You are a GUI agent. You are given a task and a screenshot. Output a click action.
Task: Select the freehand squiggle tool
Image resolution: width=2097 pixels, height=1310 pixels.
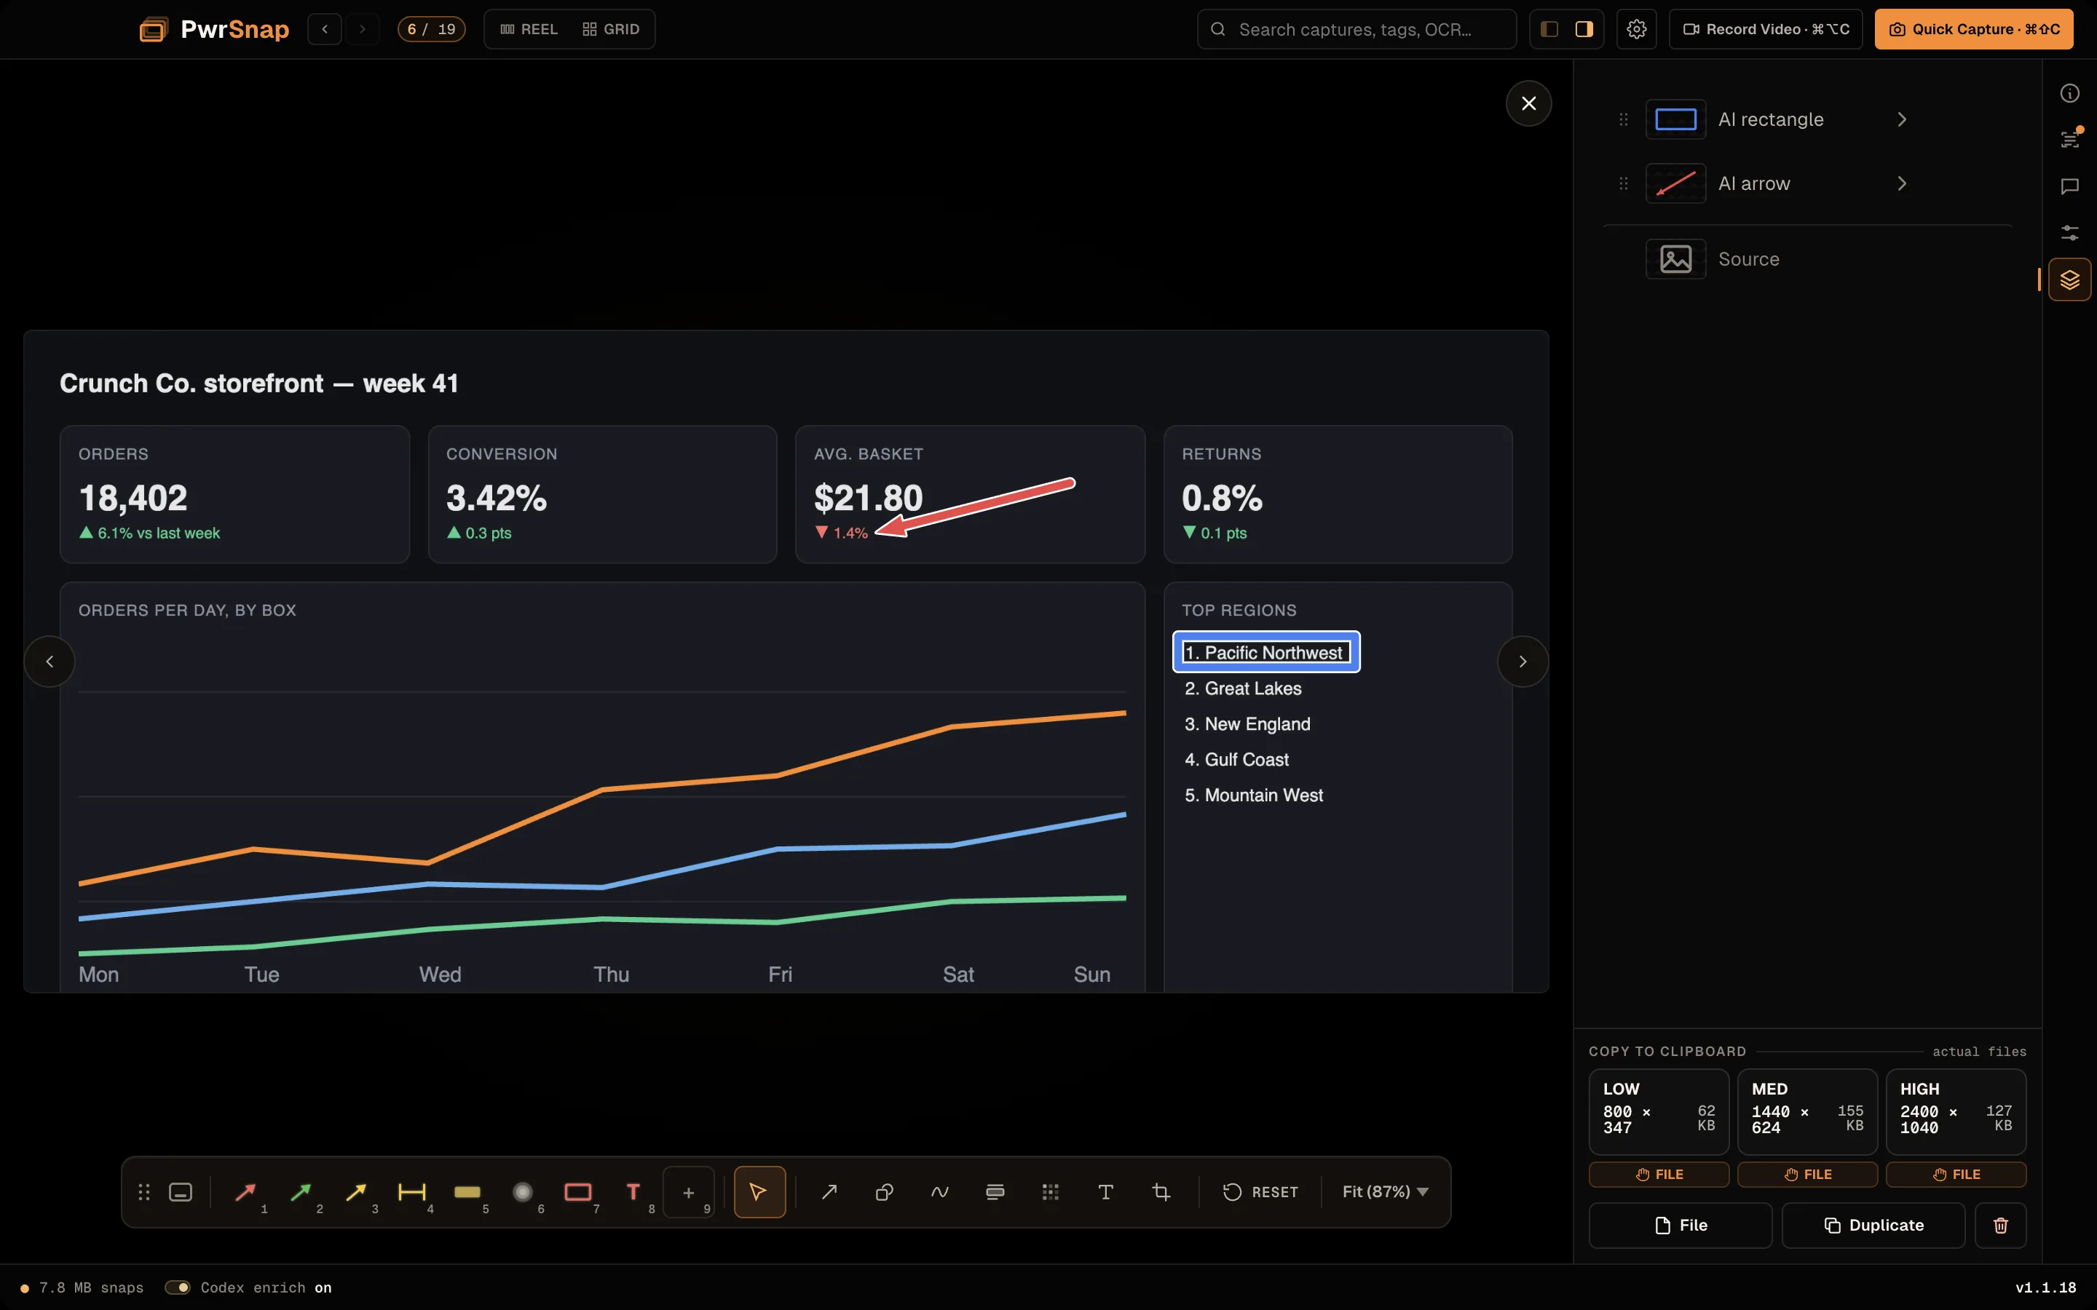click(940, 1192)
